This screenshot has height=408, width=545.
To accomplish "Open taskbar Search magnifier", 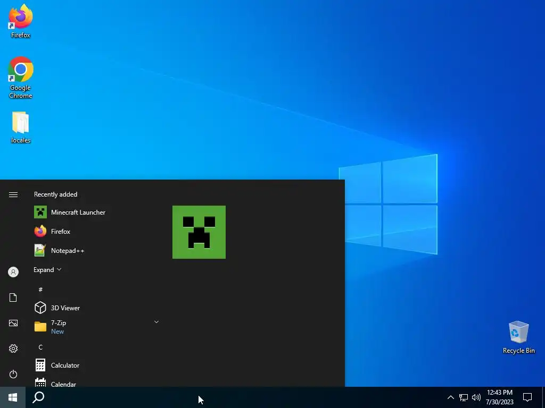I will (x=38, y=397).
